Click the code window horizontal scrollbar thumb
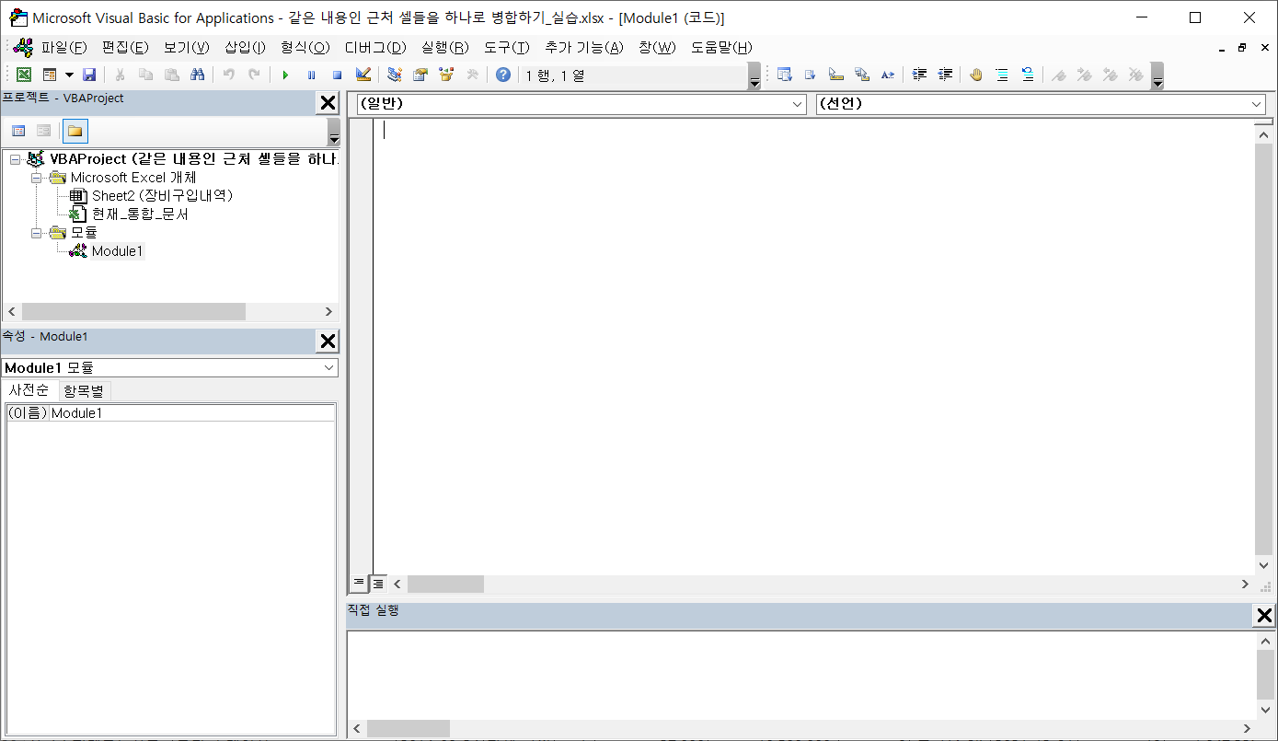Image resolution: width=1278 pixels, height=741 pixels. [x=445, y=584]
